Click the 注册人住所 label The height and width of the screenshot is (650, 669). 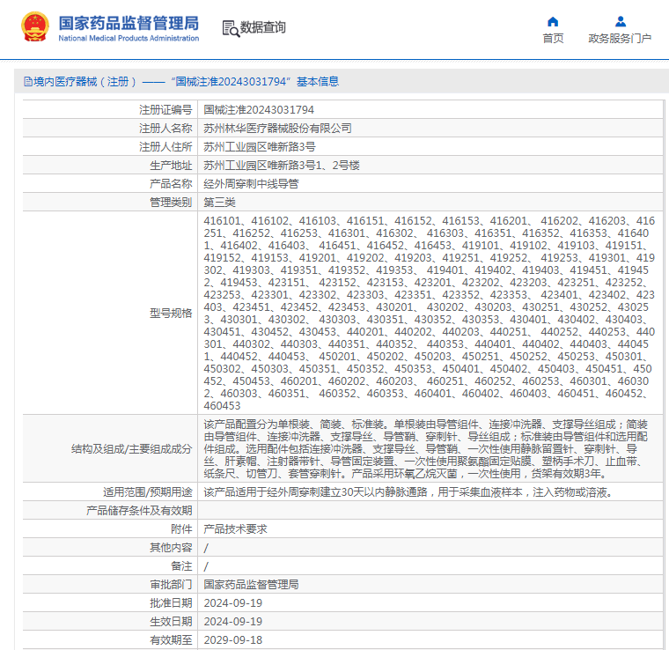tap(165, 147)
